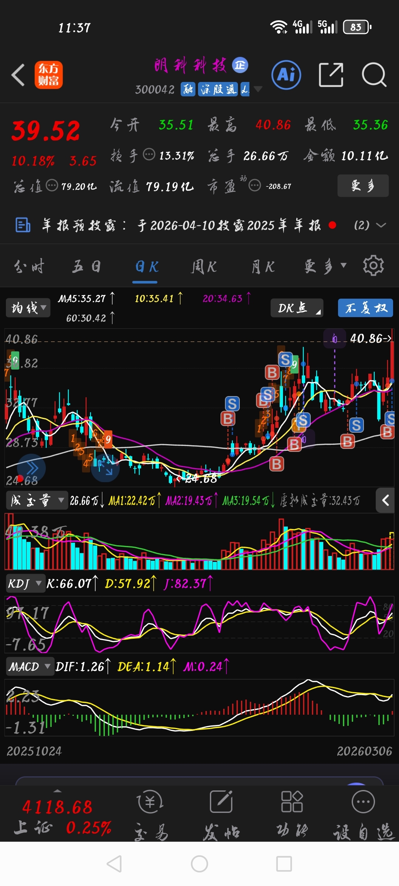Open chart settings gear icon

374,265
